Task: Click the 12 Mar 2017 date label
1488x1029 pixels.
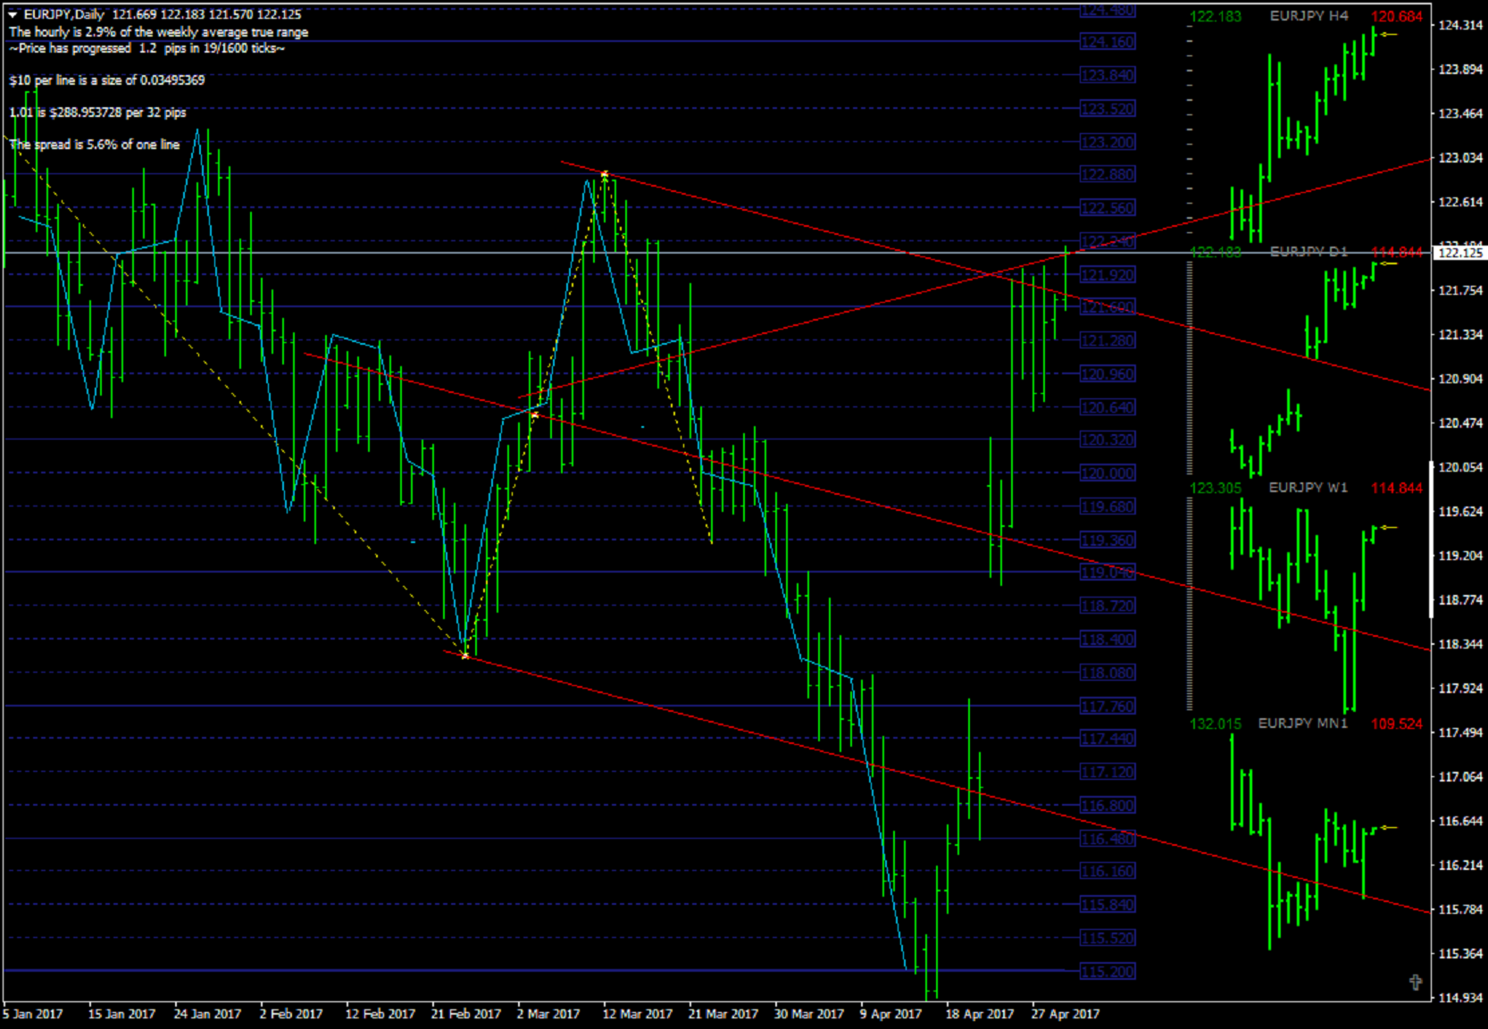Action: (x=637, y=1014)
